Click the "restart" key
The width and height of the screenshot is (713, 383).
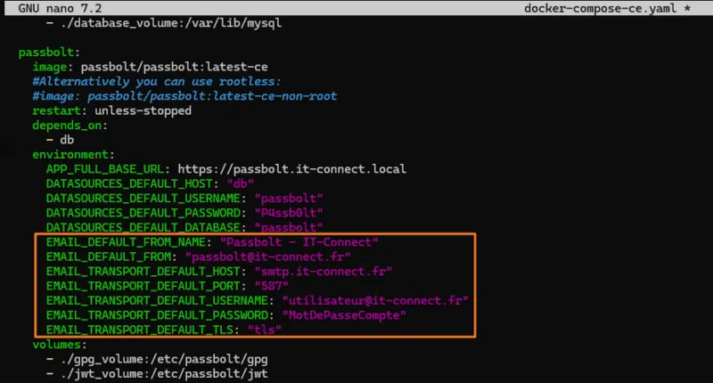click(x=56, y=110)
